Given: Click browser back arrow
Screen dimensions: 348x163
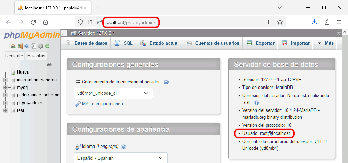Looking at the screenshot, I should click(9, 22).
